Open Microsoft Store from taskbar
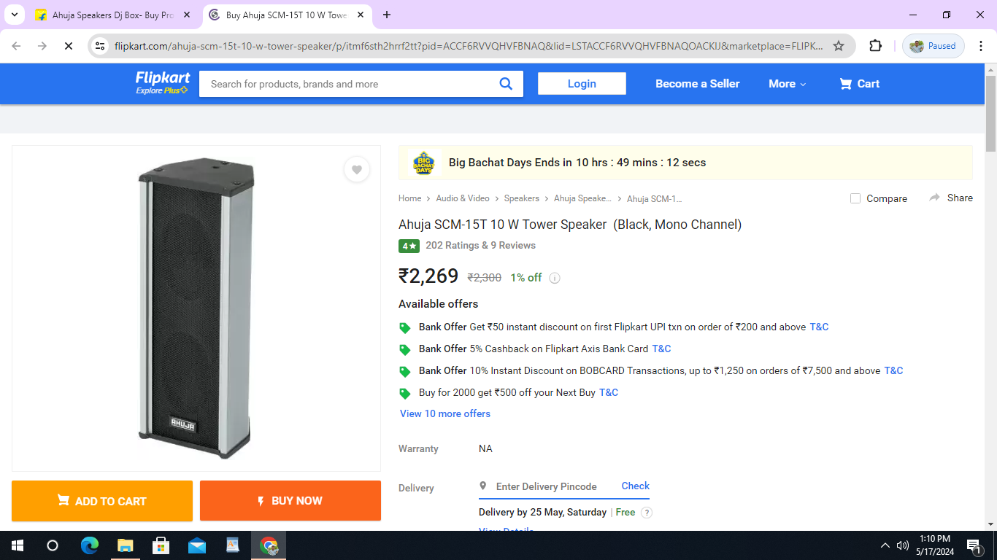The height and width of the screenshot is (560, 997). click(x=161, y=545)
